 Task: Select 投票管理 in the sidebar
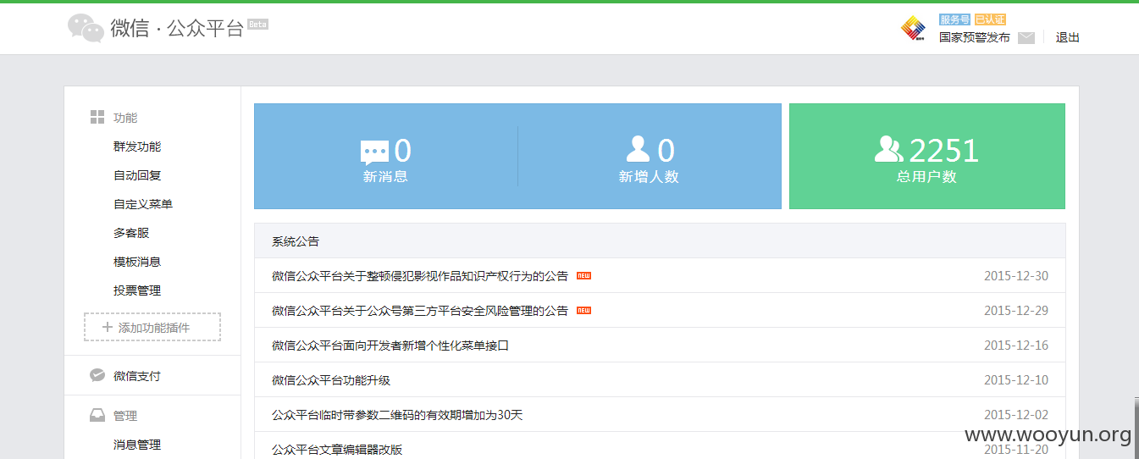(137, 290)
